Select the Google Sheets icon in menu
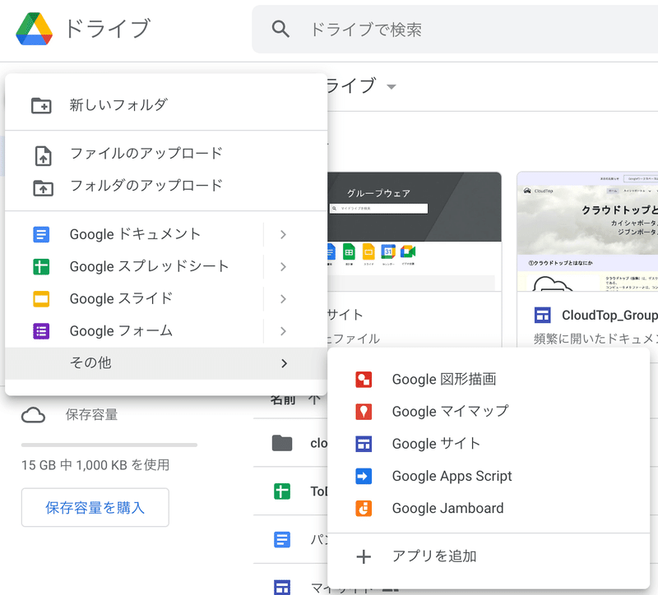Image resolution: width=658 pixels, height=595 pixels. 41,266
